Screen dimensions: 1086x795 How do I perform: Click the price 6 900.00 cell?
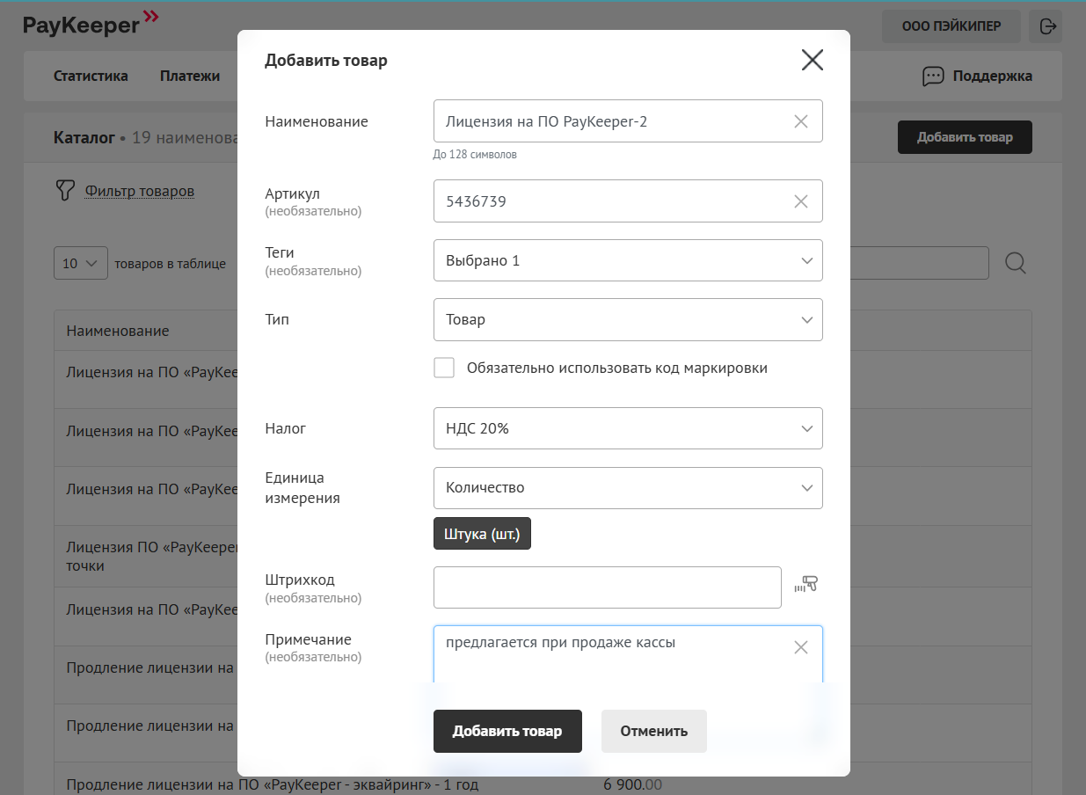[633, 784]
